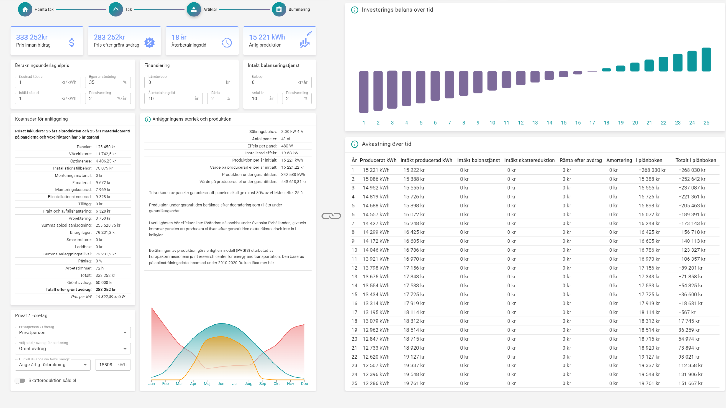Click the teal bar for year 20 in balance chart
The width and height of the screenshot is (726, 408).
(x=635, y=67)
